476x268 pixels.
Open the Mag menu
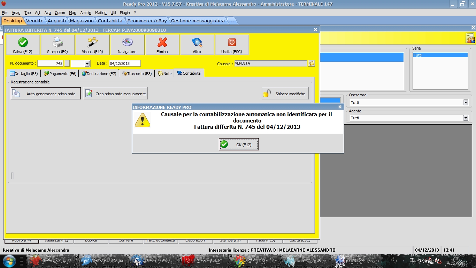[72, 13]
